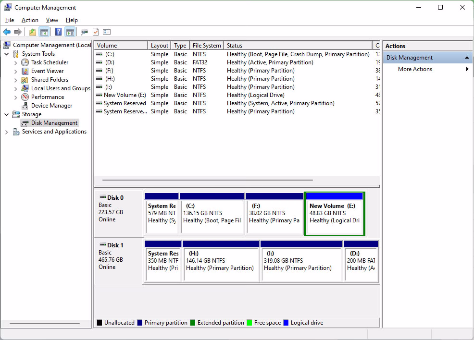
Task: Select the (F:) partition block on Disk 0
Action: tap(274, 214)
